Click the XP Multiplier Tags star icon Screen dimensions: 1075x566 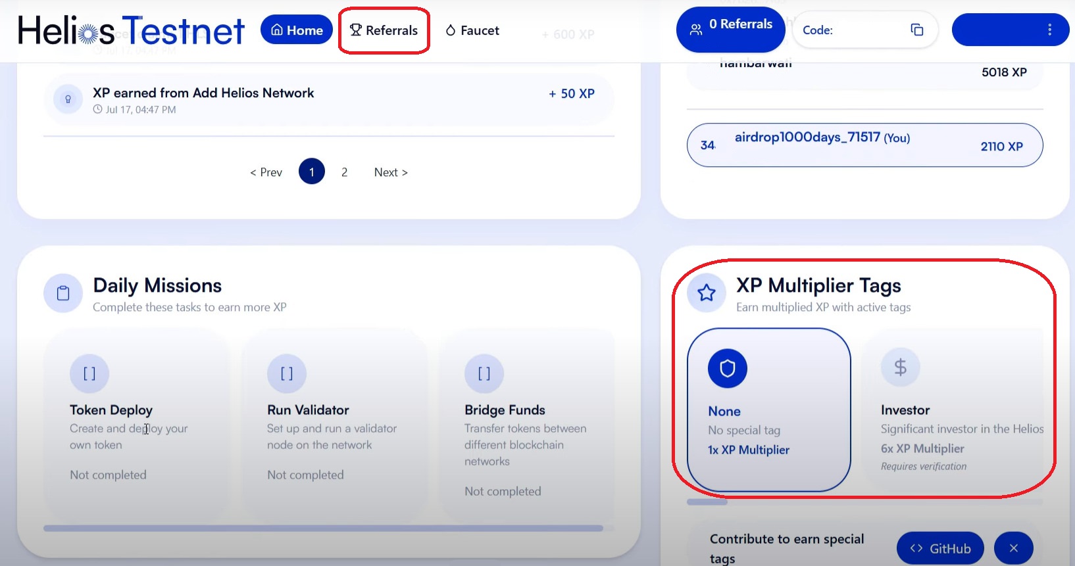[x=707, y=293]
